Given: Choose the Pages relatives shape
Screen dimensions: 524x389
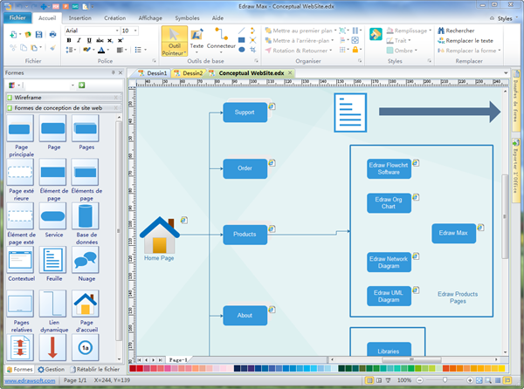Looking at the screenshot, I should coord(20,304).
